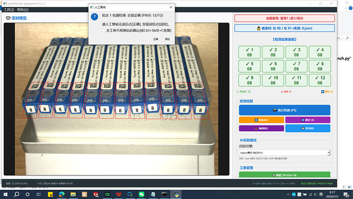353x199 pixels.
Task: Switch to the Python app taskbar icon
Action: pyautogui.click(x=176, y=194)
